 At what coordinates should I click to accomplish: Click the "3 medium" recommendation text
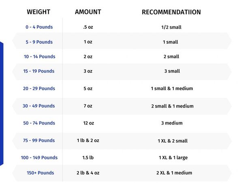(x=172, y=123)
